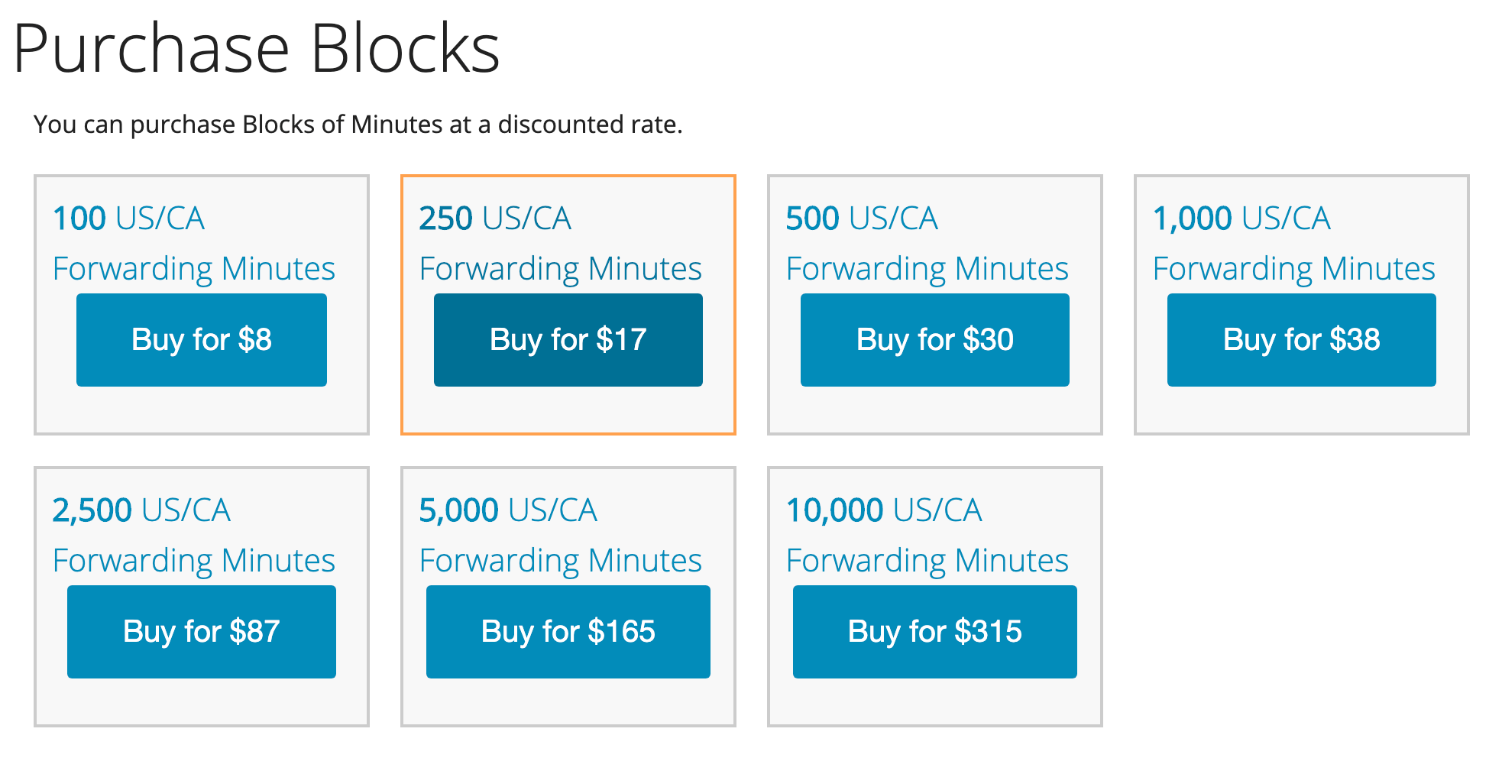The image size is (1502, 761).
Task: Click the Purchase Blocks page heading
Action: pos(257,49)
